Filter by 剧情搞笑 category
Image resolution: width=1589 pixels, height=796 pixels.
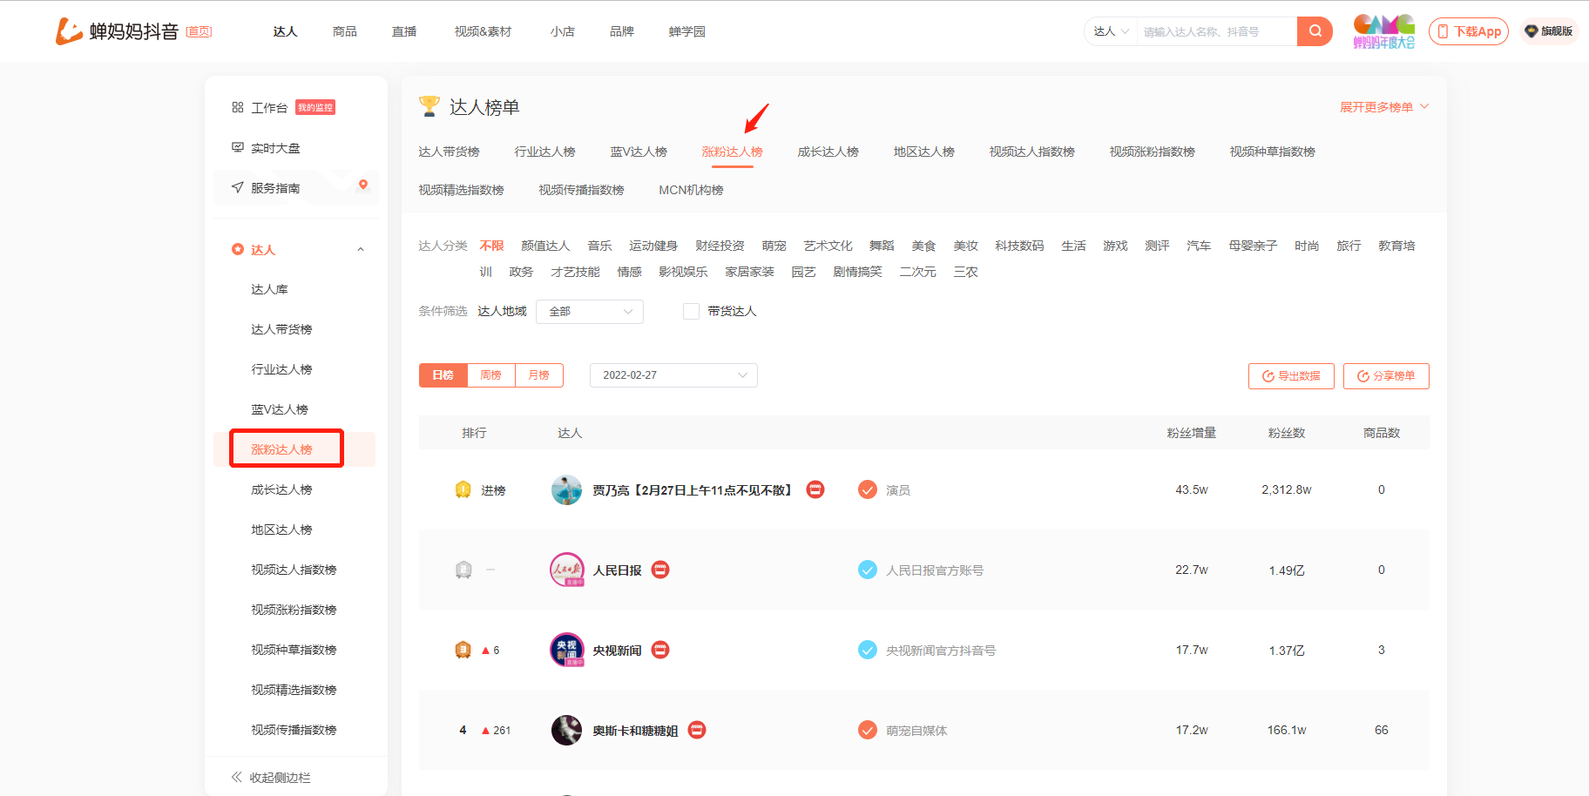pyautogui.click(x=857, y=272)
